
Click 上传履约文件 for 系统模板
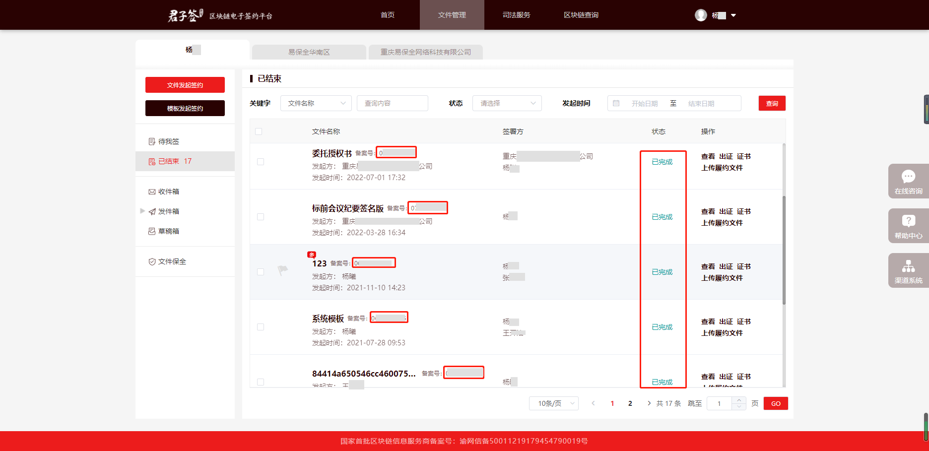click(722, 333)
